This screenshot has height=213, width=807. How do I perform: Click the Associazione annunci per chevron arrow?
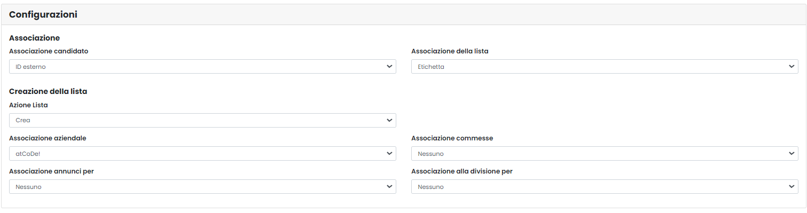(x=389, y=187)
